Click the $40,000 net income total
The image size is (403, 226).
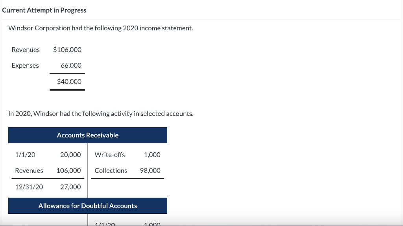point(69,82)
